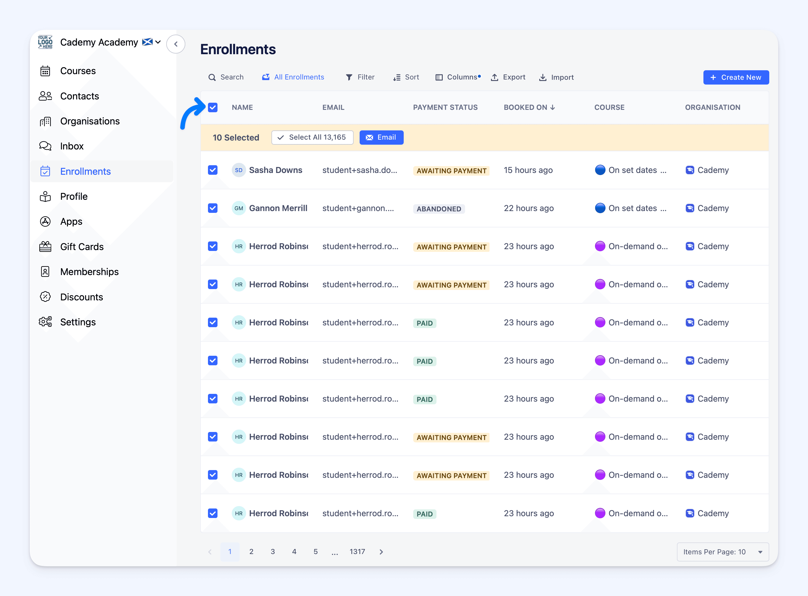808x596 pixels.
Task: Click the Export upload icon
Action: (x=494, y=77)
